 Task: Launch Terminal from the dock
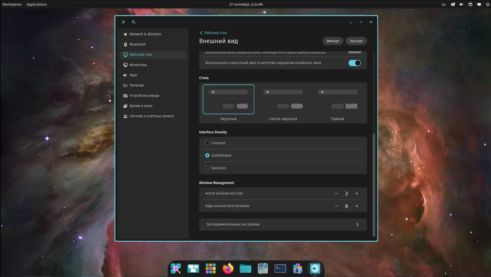click(280, 268)
